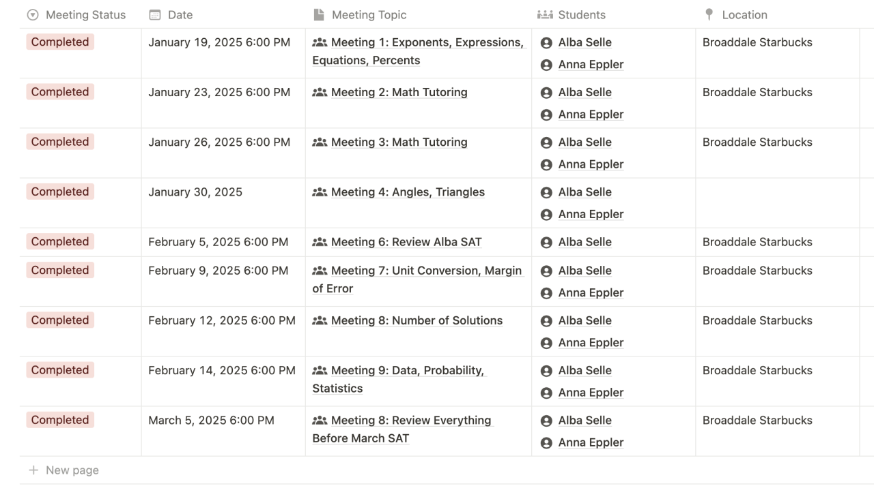The image size is (874, 486).
Task: Click the Meeting Status column header icon
Action: [33, 15]
